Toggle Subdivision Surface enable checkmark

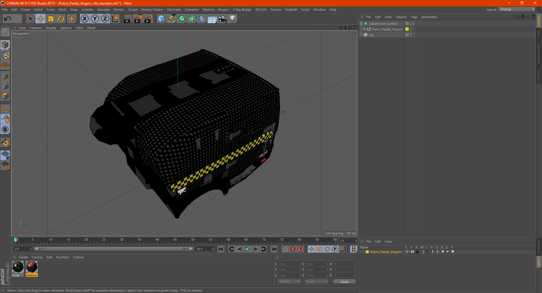(414, 24)
